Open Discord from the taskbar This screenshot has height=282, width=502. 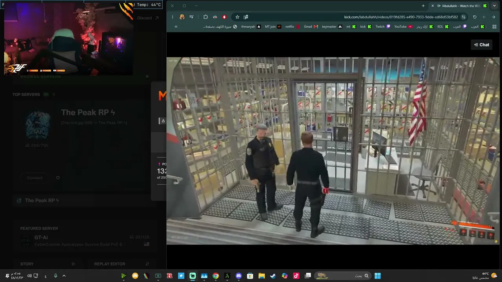point(238,276)
